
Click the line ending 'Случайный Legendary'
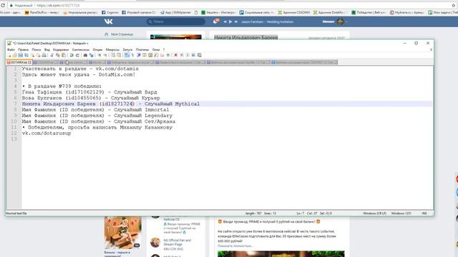coord(97,116)
